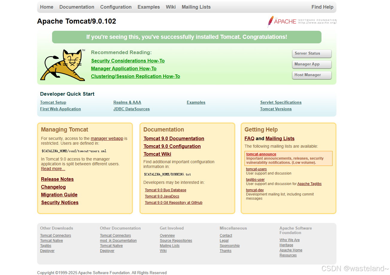Open the Manager App button
The image size is (390, 275).
[x=312, y=64]
